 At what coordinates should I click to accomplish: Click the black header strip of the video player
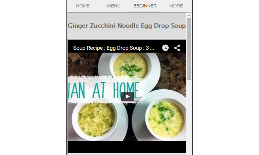pos(127,46)
